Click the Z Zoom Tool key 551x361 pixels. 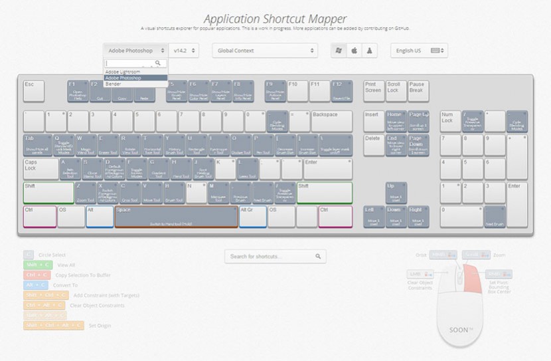pyautogui.click(x=86, y=193)
